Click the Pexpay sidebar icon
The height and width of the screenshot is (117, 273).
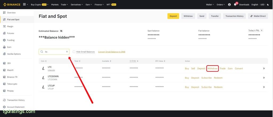[x=4, y=91]
